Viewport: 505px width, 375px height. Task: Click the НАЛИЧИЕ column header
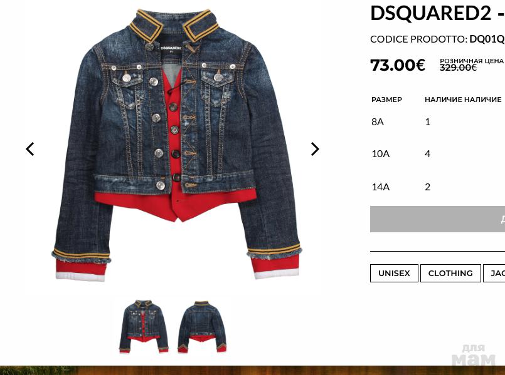coord(463,100)
